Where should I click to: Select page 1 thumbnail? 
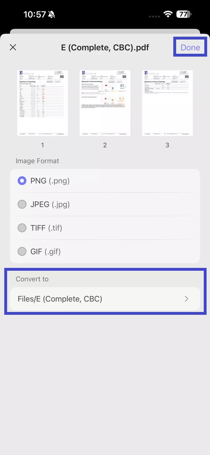pyautogui.click(x=42, y=103)
